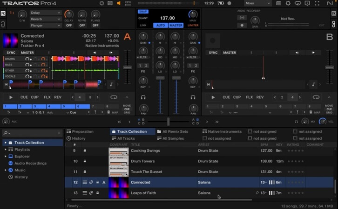
Task: Toggle the Deck A FX panel icon
Action: click(x=3, y=13)
